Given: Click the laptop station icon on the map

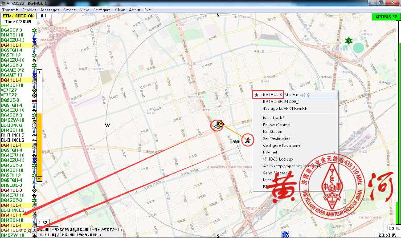Looking at the screenshot, I should (x=217, y=125).
